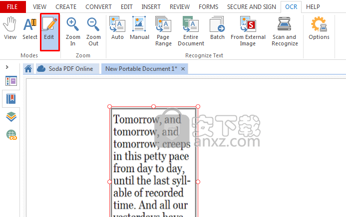The width and height of the screenshot is (346, 217).
Task: Close the New Portable Document 1 tab
Action: pyautogui.click(x=183, y=69)
